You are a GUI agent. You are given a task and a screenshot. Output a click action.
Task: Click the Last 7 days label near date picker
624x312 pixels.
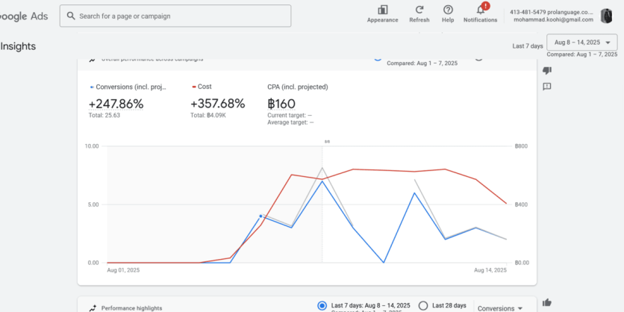[528, 46]
